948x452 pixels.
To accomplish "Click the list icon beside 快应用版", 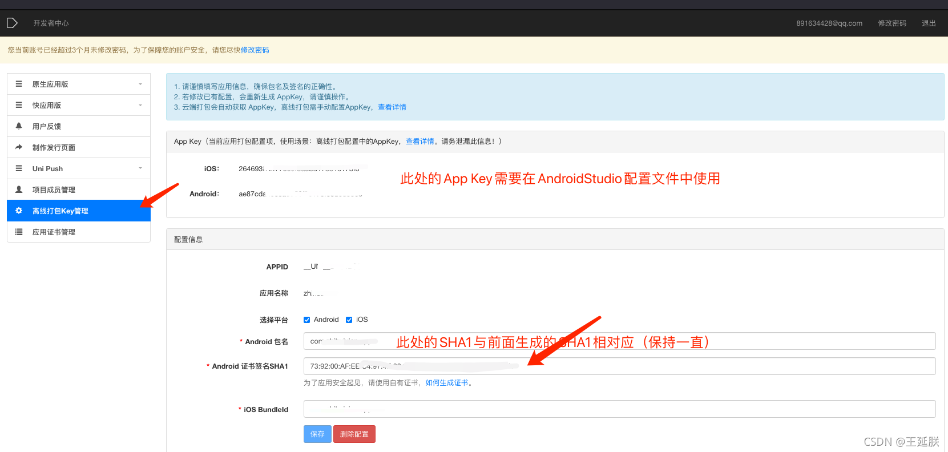I will coord(19,105).
